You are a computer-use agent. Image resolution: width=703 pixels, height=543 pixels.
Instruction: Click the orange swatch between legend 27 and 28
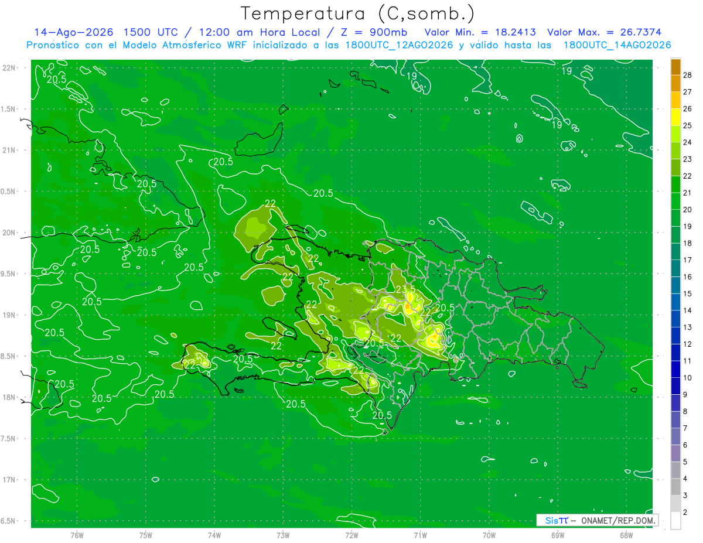tap(675, 83)
